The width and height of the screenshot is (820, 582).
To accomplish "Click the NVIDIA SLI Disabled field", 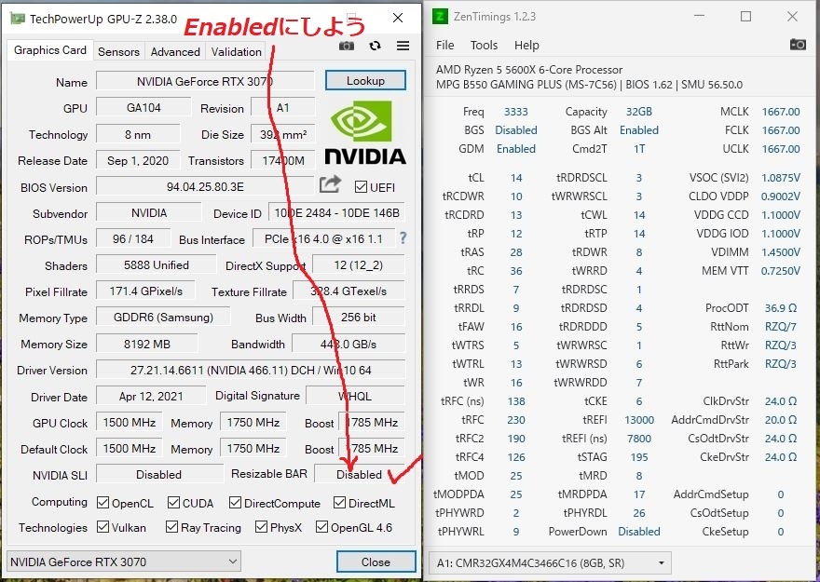I will [x=159, y=474].
